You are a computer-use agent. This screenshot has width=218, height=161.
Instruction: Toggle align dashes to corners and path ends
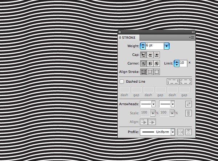pyautogui.click(x=186, y=82)
